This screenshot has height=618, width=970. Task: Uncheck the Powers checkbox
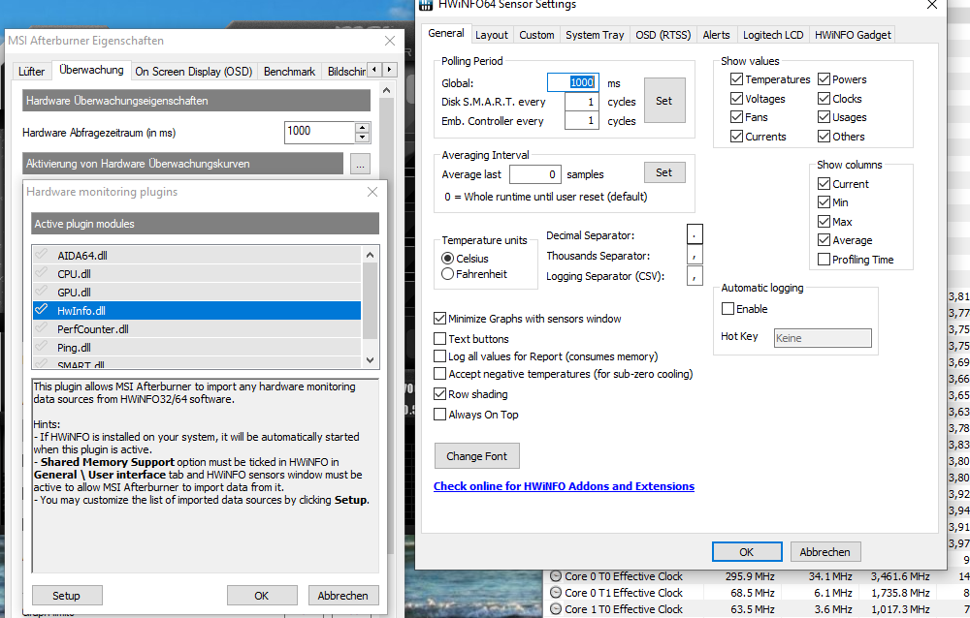pos(824,79)
